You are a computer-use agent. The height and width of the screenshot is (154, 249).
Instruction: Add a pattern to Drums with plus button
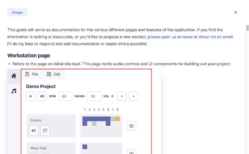tap(131, 126)
